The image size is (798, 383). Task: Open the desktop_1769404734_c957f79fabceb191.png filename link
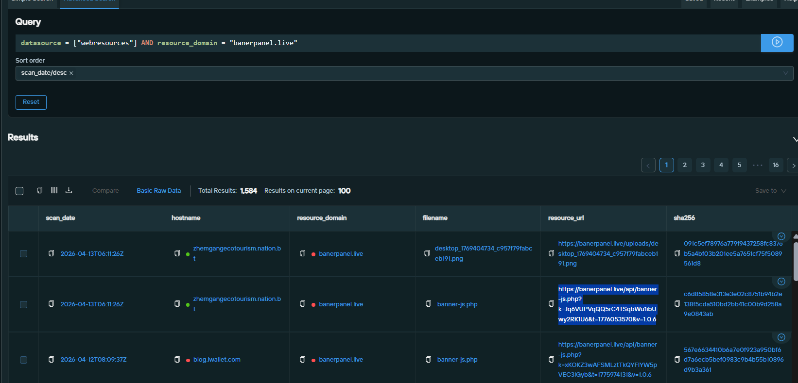484,253
